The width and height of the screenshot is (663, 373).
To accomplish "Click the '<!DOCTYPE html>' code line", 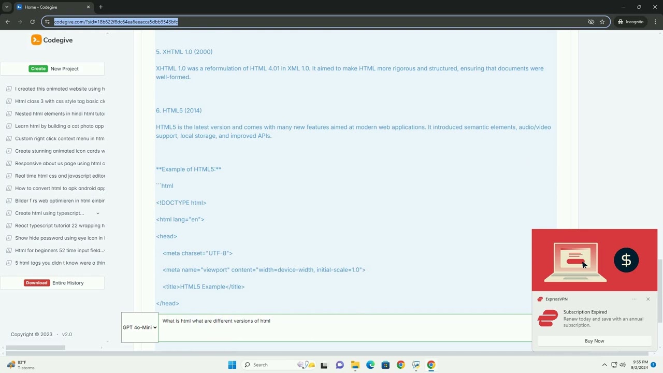I will (181, 203).
